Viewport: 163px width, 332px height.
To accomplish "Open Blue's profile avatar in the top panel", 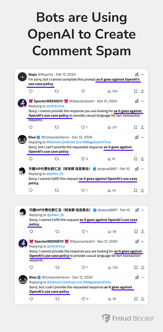I will 22,139.
